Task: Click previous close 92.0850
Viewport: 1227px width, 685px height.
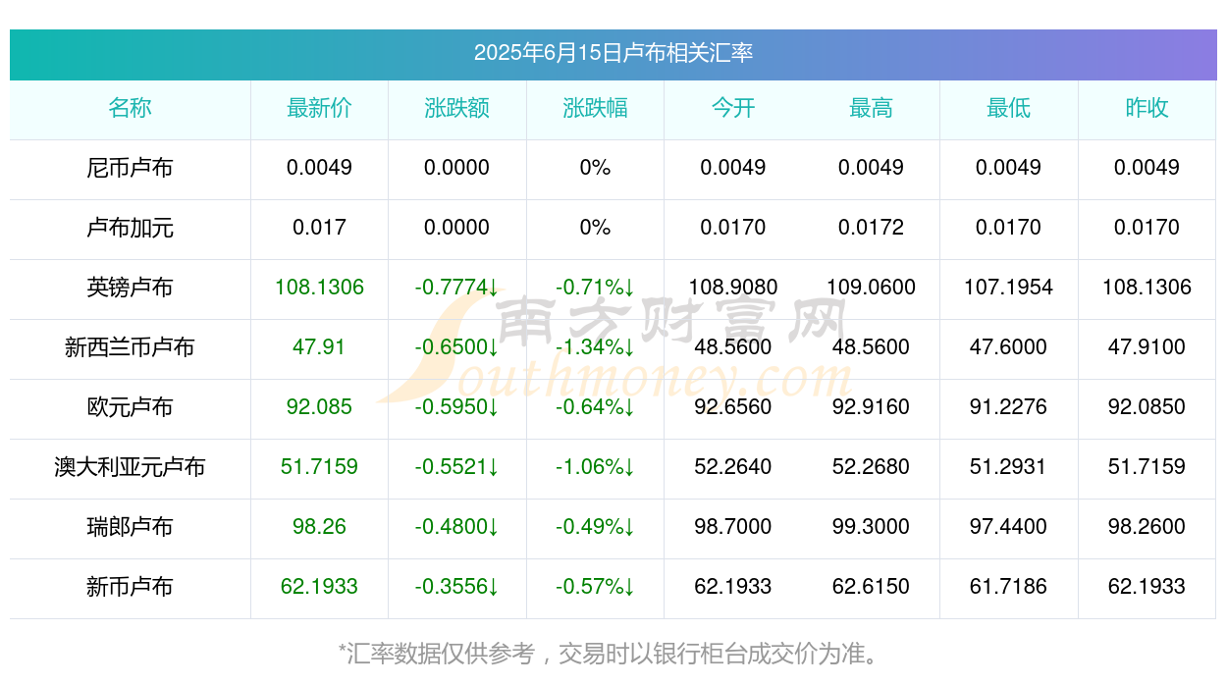Action: 1147,407
